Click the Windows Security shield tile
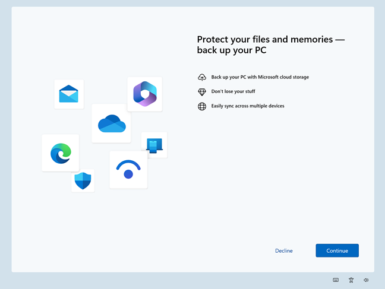 point(83,181)
